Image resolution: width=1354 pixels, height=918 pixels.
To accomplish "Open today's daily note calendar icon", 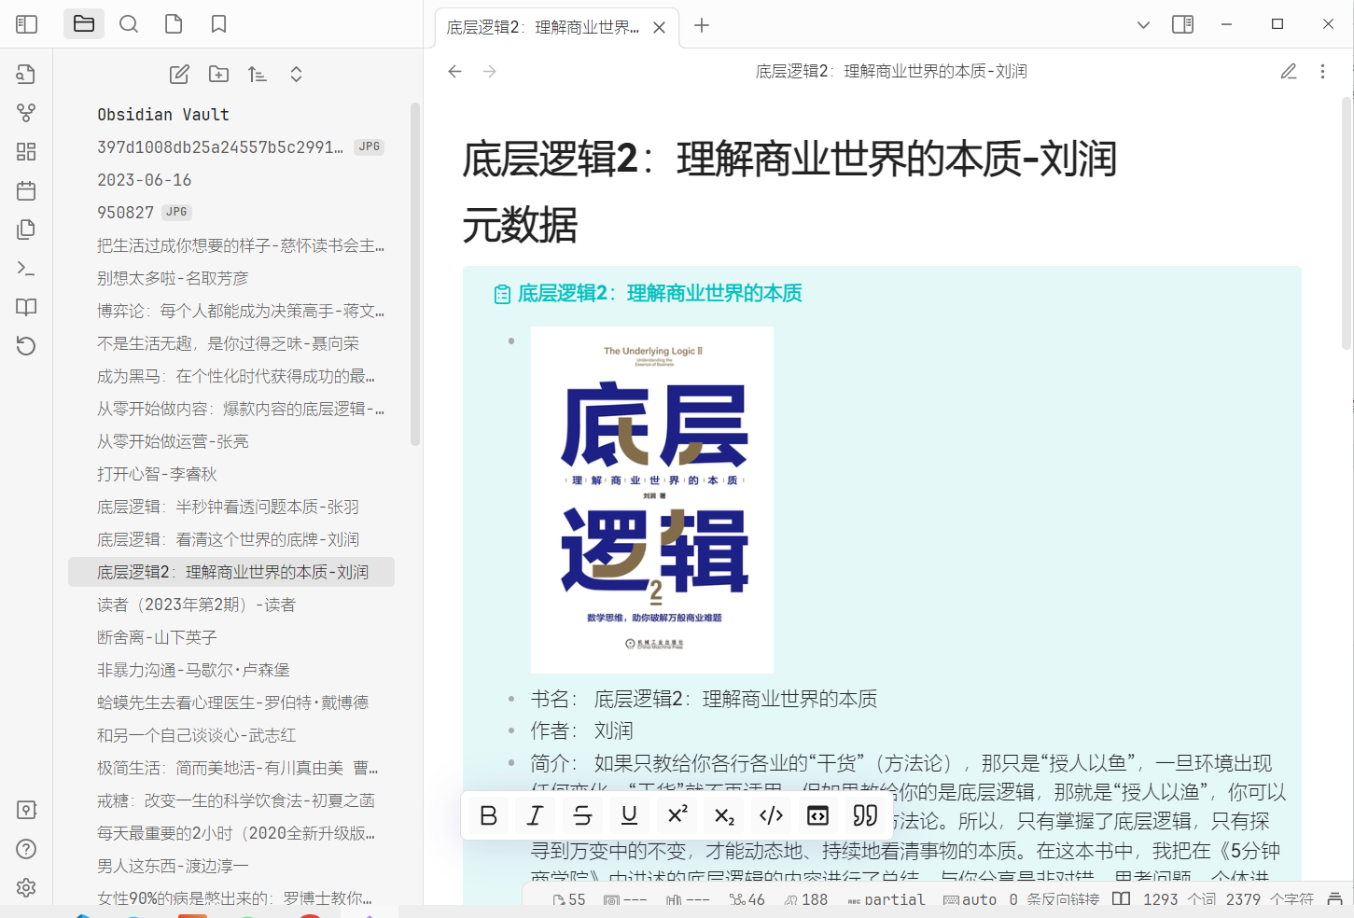I will 26,190.
